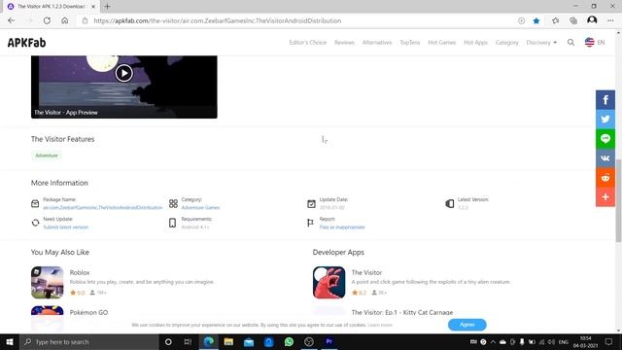Go back in browser

pyautogui.click(x=11, y=20)
